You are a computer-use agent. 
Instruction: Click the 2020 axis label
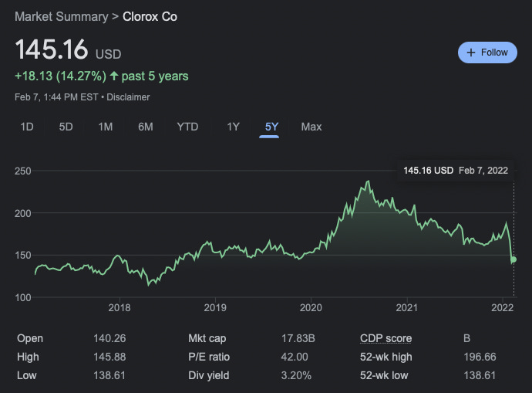pos(311,308)
